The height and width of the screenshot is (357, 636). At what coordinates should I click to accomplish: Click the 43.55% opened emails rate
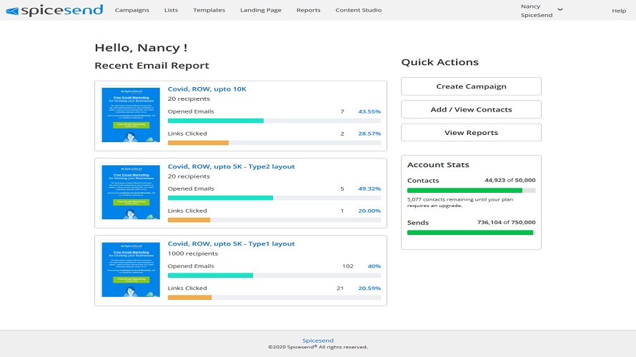pyautogui.click(x=369, y=111)
